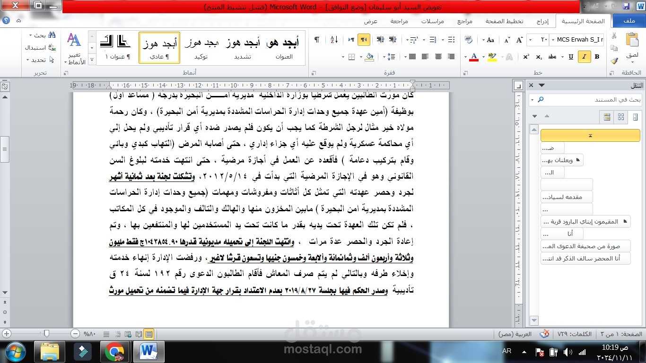Cut selection with the scissors icon
The height and width of the screenshot is (363, 646).
click(x=614, y=35)
